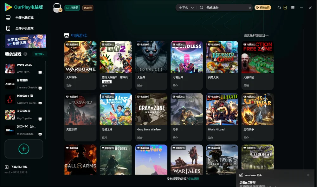Add a game with the plus button

coord(24,149)
